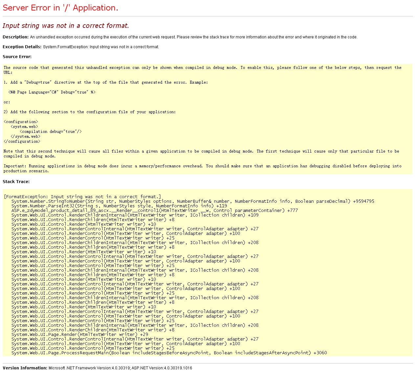415x373 pixels.
Task: Click the Page.ProcessRequestMain stack trace line
Action: [169, 353]
